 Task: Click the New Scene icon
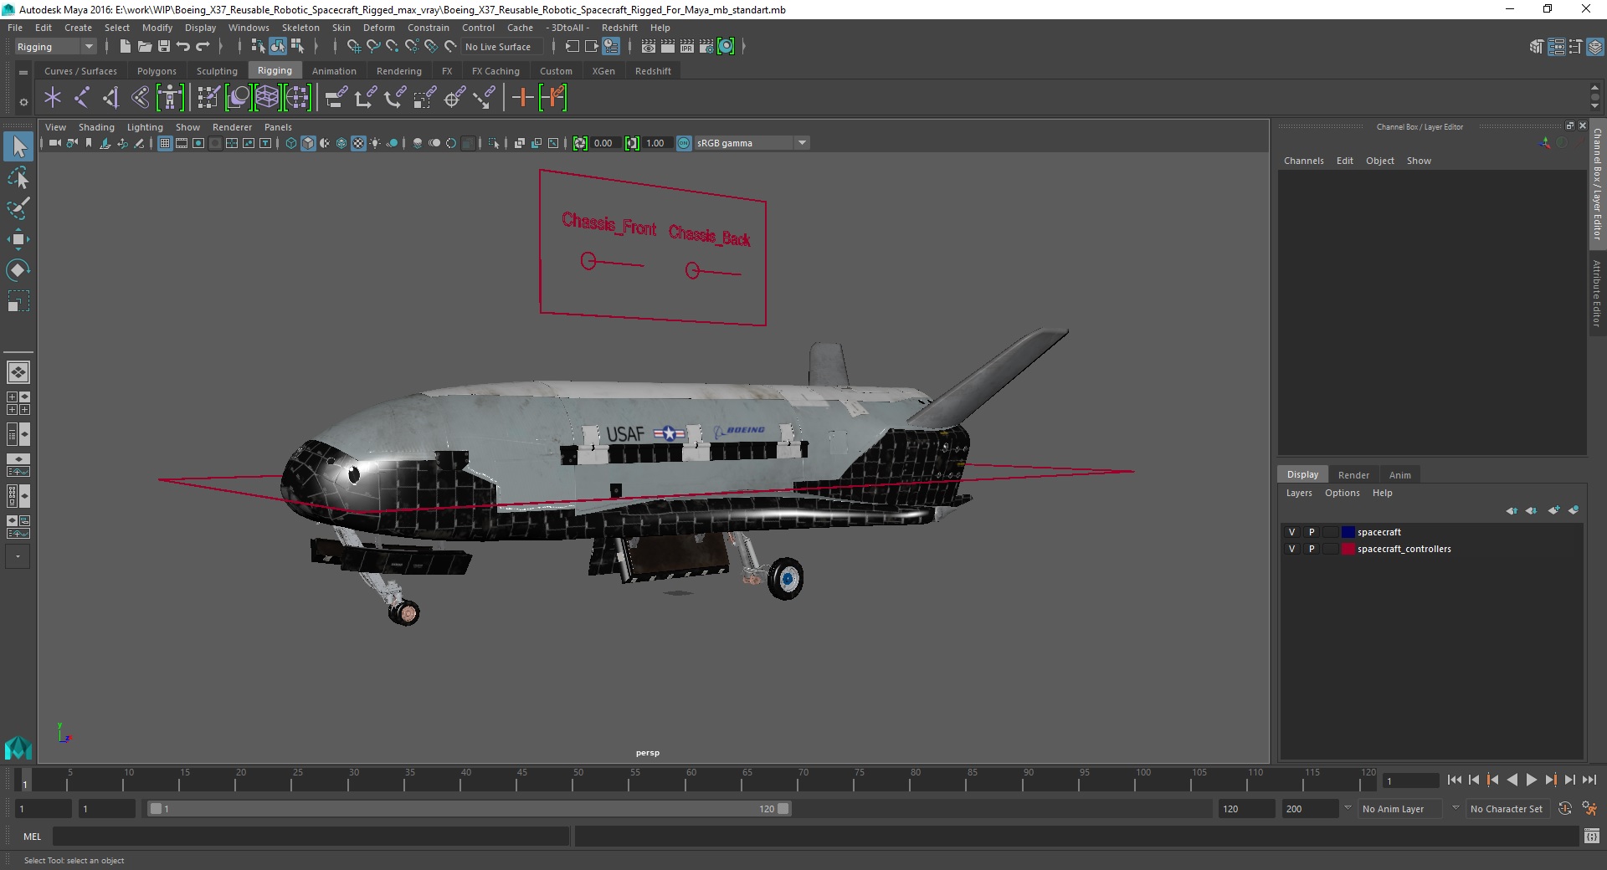(x=125, y=47)
